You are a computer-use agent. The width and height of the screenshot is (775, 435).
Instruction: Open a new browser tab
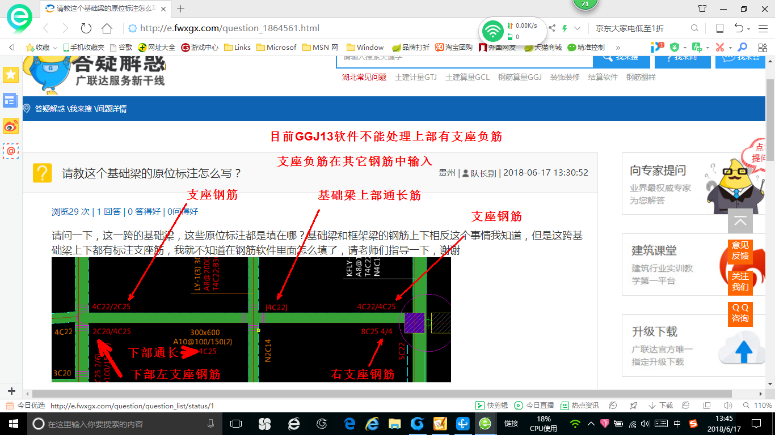tap(181, 8)
